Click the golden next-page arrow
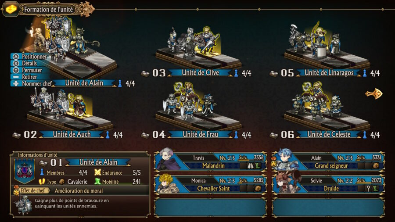Screen dimensions: 395x222 [374, 93]
